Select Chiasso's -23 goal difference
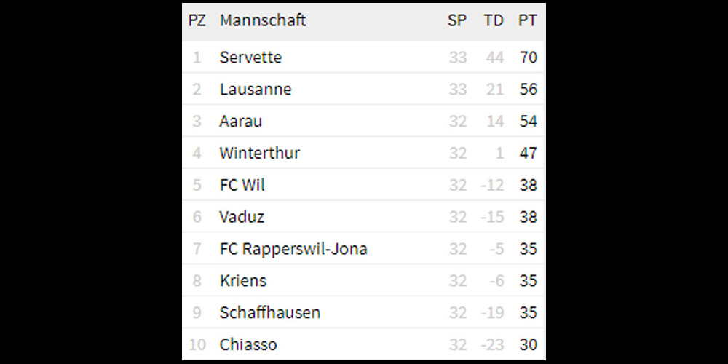The width and height of the screenshot is (728, 364). point(492,344)
